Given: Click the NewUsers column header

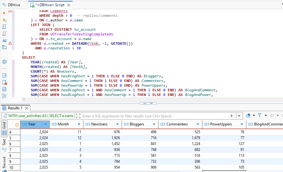Looking at the screenshot, I should (x=102, y=124).
